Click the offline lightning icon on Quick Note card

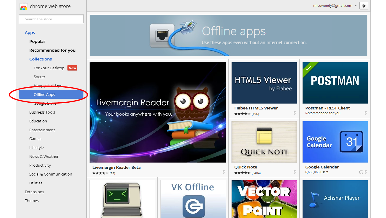pos(295,172)
